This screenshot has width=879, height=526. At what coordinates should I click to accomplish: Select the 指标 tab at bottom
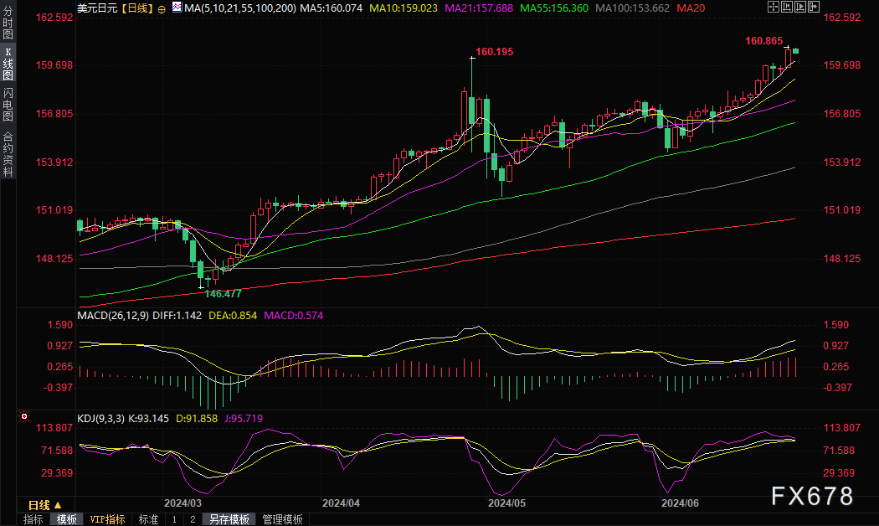pyautogui.click(x=33, y=519)
